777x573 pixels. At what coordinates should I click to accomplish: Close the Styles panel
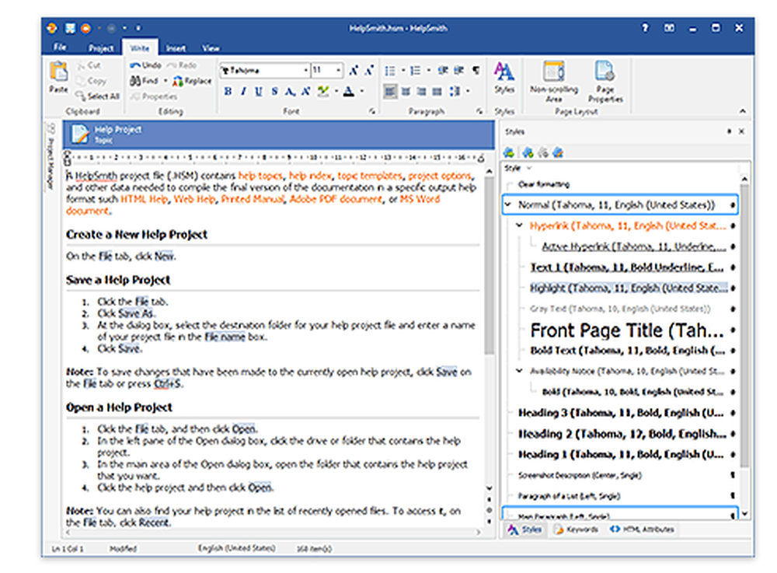(x=741, y=131)
